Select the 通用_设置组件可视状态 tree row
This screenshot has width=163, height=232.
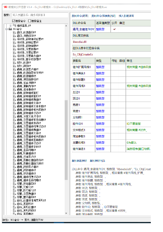(x=32, y=127)
